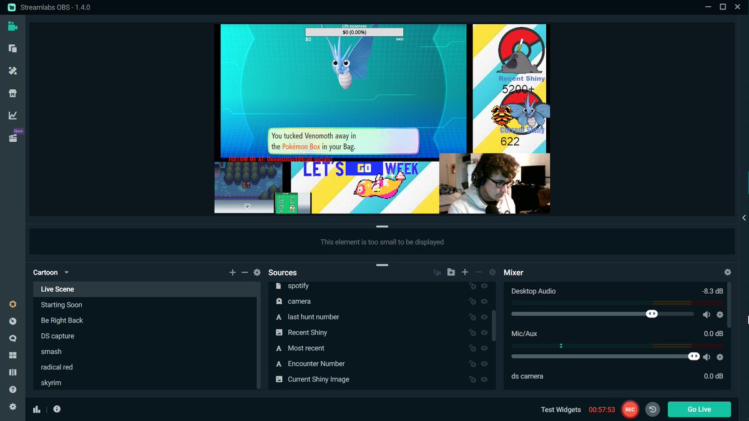Click the Mixer panel scrollbar
The width and height of the screenshot is (749, 421).
point(729,305)
